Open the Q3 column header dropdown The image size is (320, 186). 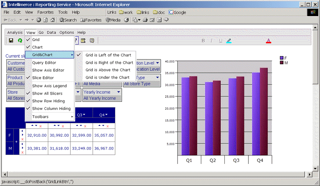[x=84, y=115]
